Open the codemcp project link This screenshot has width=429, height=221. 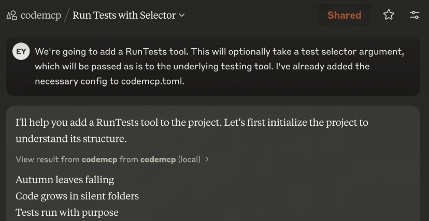(40, 16)
